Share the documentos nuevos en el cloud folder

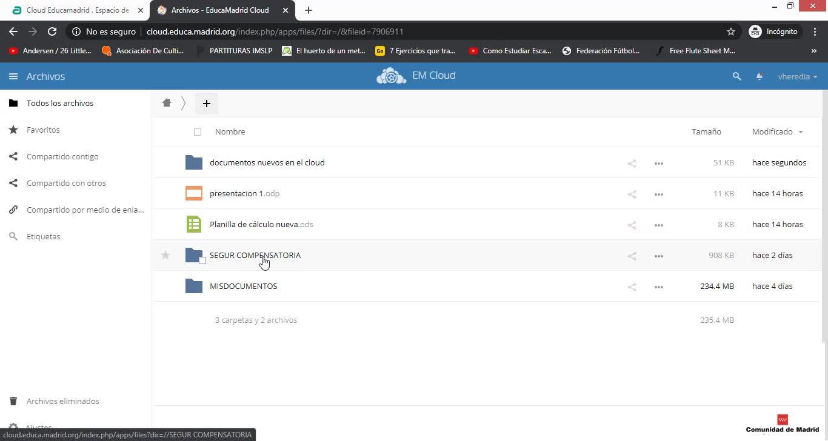point(632,163)
